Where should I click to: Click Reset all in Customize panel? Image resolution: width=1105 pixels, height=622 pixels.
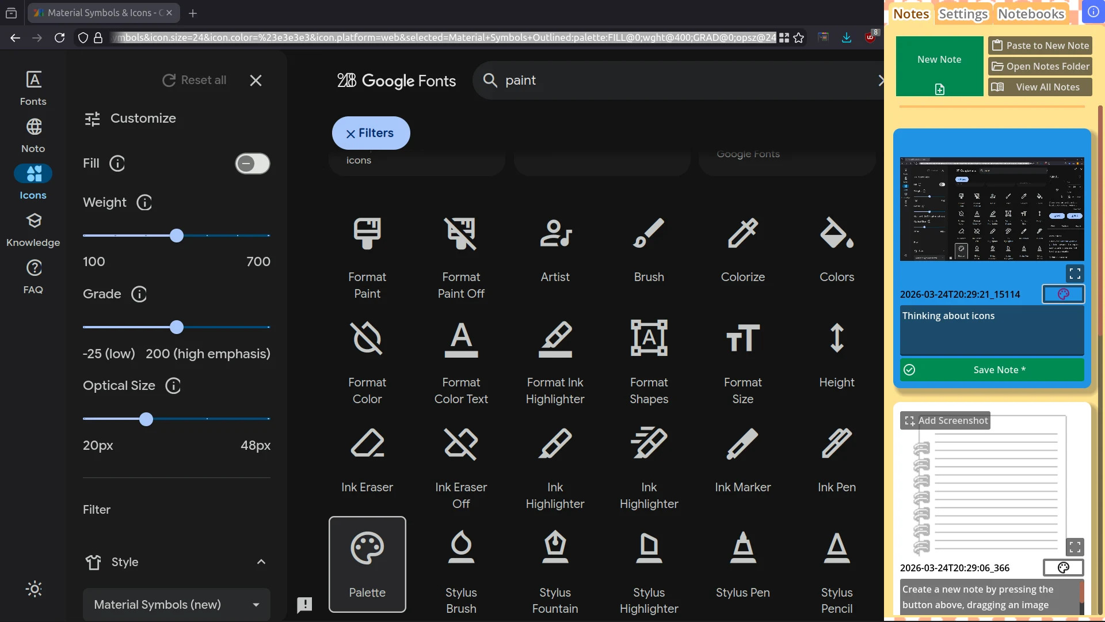click(x=194, y=80)
